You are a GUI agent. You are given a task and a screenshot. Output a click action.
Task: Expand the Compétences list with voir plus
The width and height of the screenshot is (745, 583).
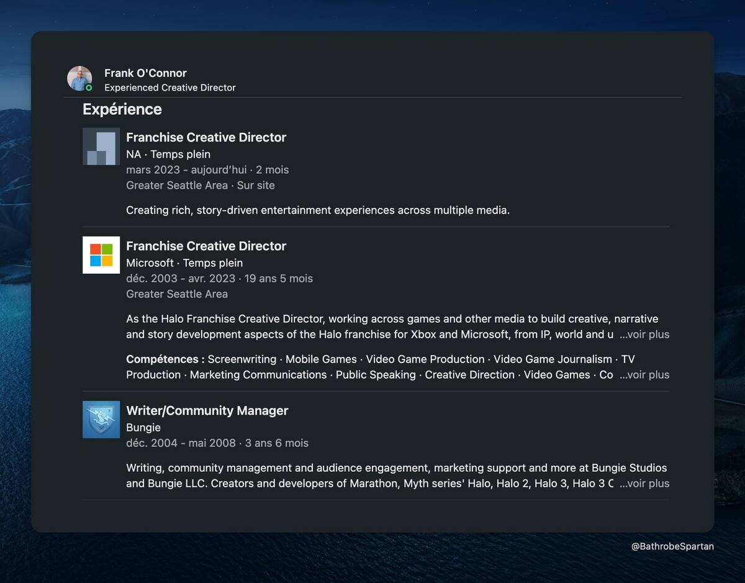[x=644, y=374]
